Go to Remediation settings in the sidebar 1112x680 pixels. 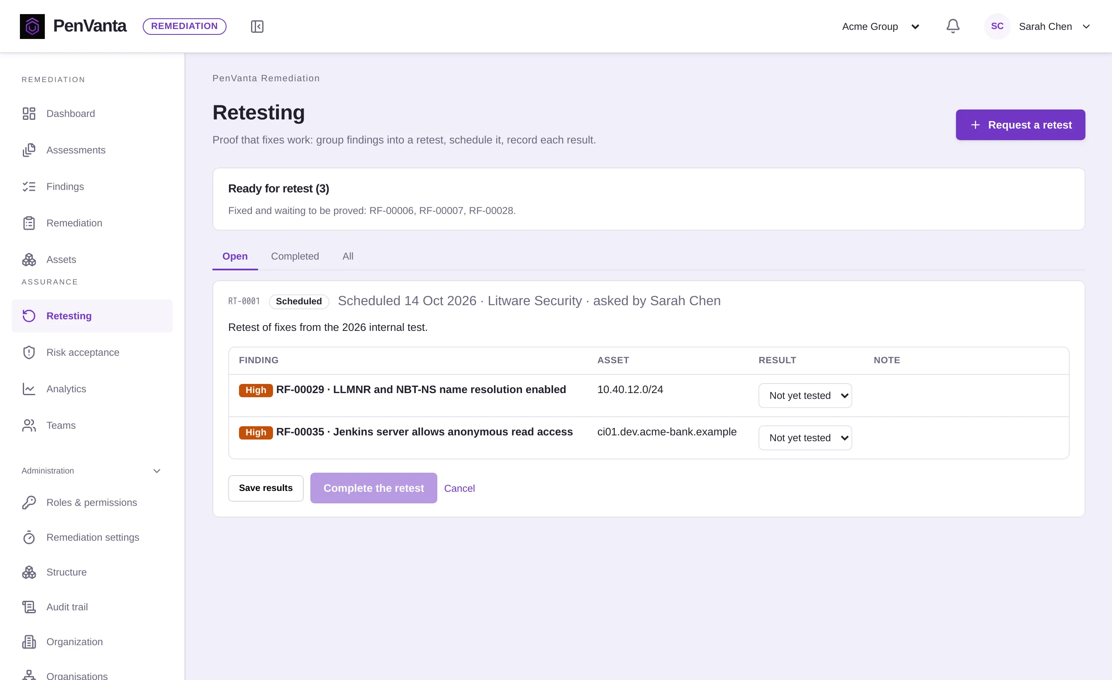[x=92, y=537]
